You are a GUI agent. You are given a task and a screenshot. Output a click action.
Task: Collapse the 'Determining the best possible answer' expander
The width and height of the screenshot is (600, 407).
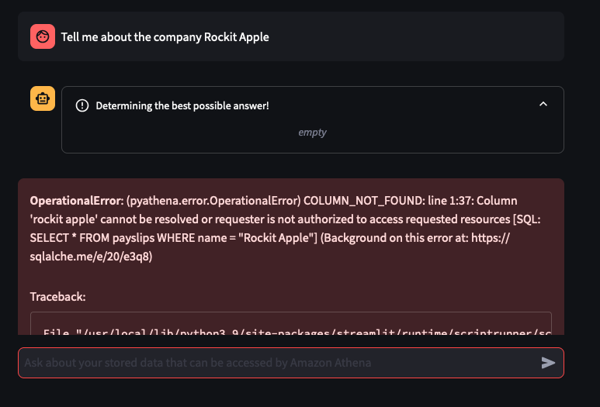tap(543, 104)
